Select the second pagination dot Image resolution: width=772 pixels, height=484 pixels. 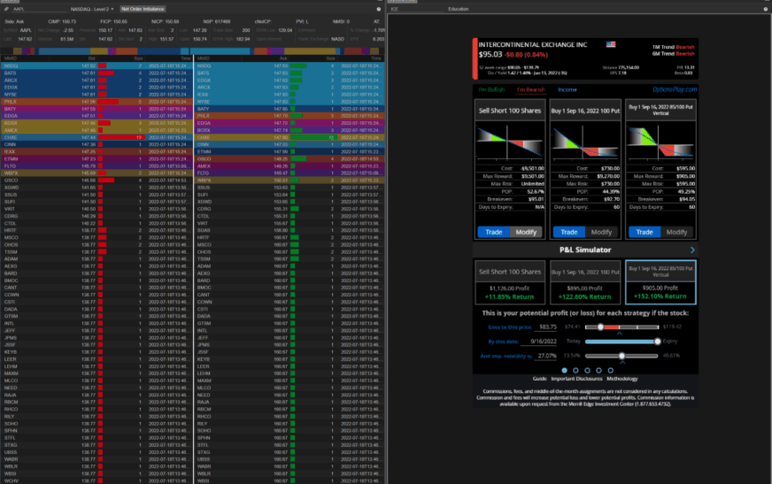tap(575, 371)
